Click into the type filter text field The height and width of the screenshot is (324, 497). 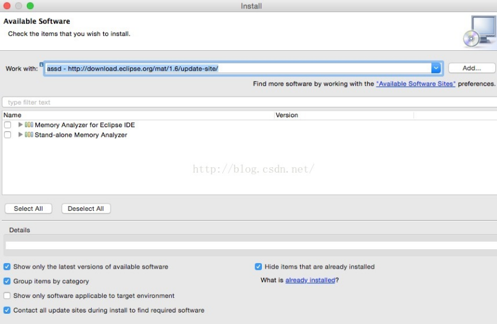250,102
